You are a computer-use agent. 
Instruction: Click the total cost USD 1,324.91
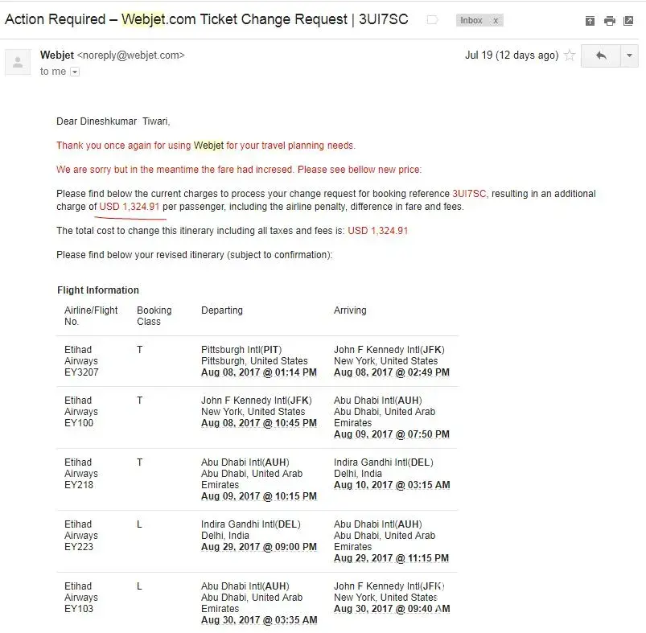378,231
